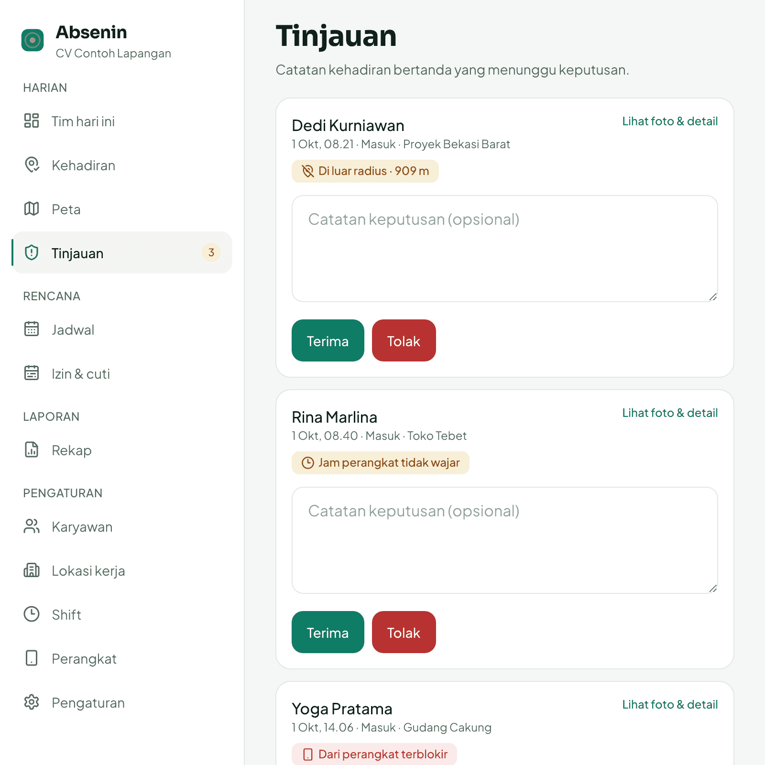Click the Di luar radius 909 m flag
The width and height of the screenshot is (765, 765).
(x=365, y=171)
